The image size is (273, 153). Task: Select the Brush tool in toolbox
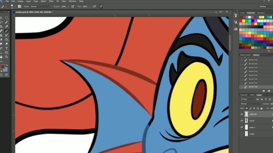tap(7, 31)
